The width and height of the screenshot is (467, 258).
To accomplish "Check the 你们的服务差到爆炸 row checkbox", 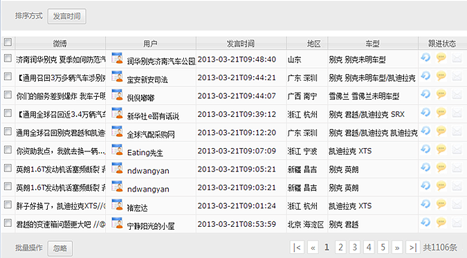I will tap(8, 95).
